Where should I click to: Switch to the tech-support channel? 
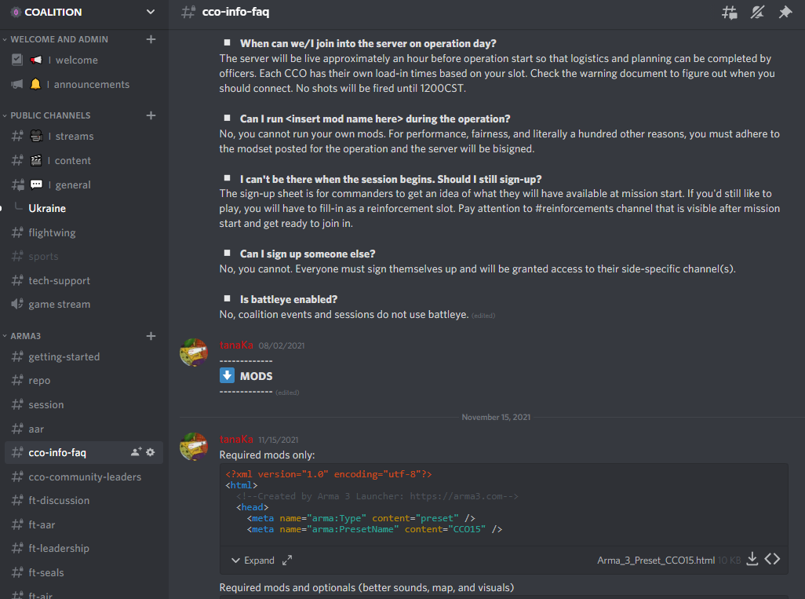[60, 280]
